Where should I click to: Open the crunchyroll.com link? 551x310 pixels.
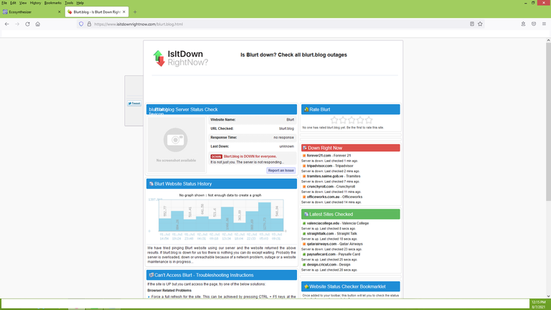pyautogui.click(x=320, y=187)
